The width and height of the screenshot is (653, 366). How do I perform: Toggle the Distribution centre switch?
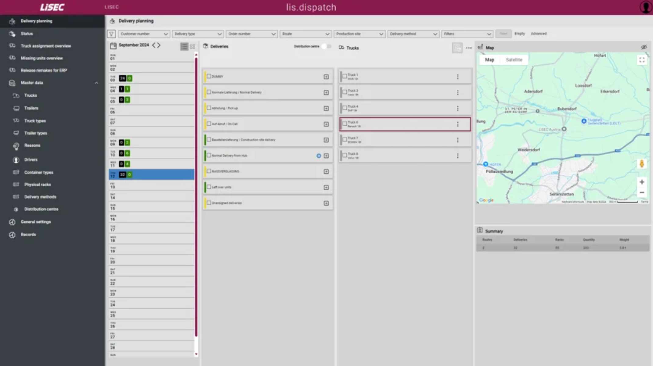point(326,46)
